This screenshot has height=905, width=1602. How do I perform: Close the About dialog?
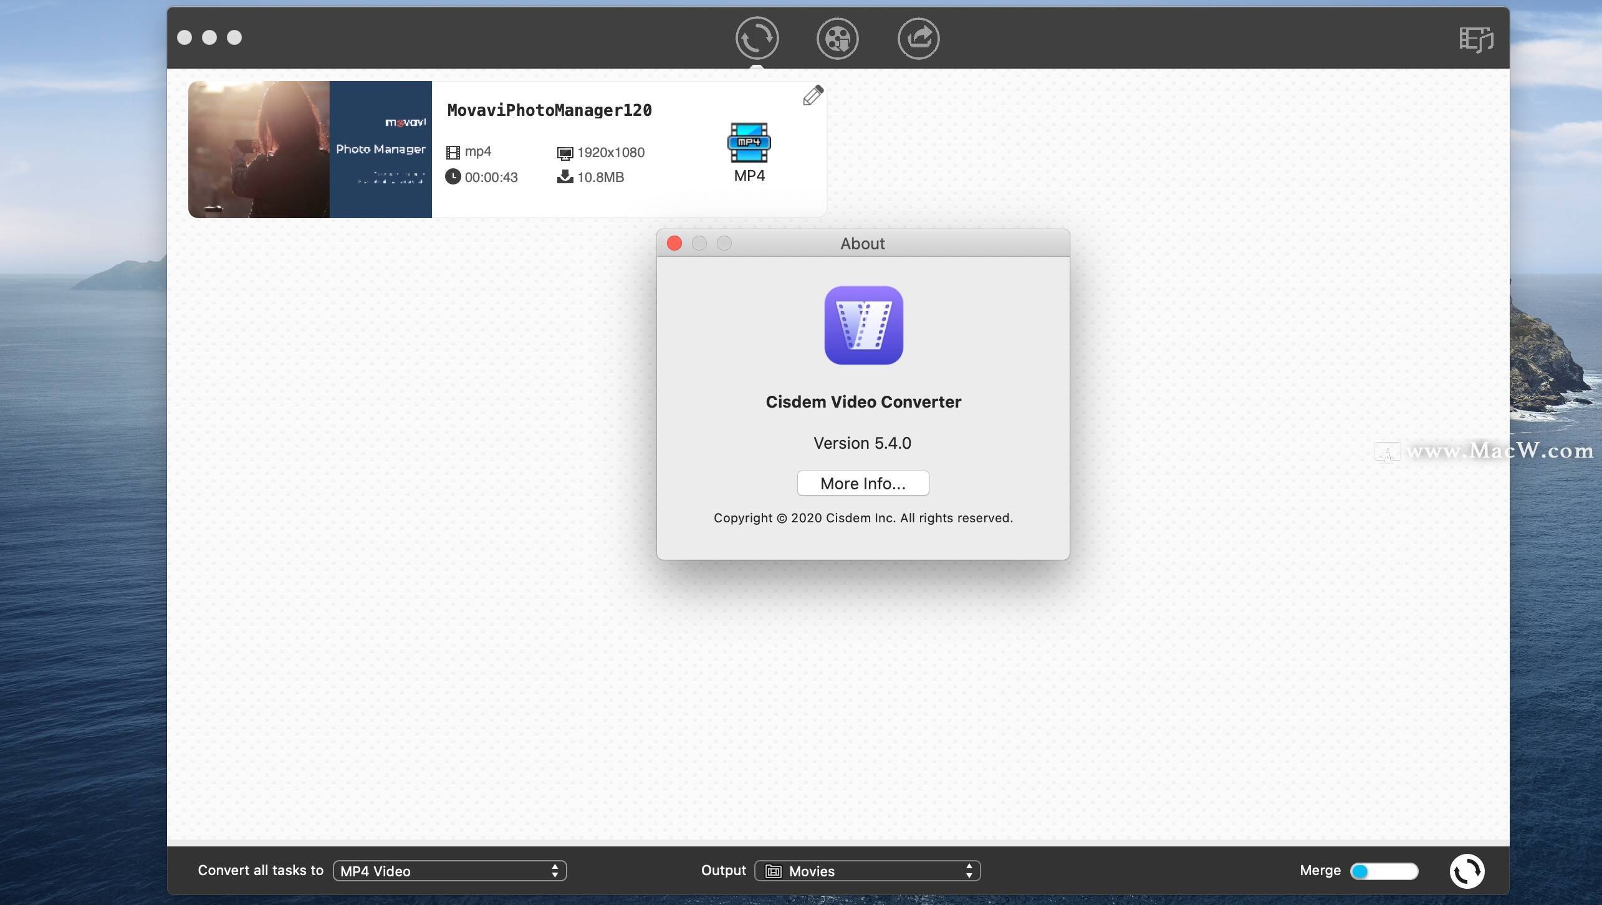pos(674,243)
